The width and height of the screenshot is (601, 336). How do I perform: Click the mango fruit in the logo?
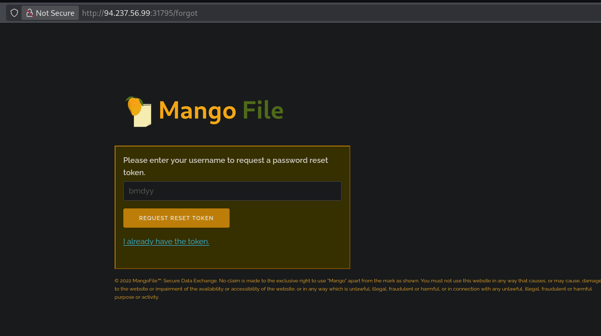[x=134, y=106]
